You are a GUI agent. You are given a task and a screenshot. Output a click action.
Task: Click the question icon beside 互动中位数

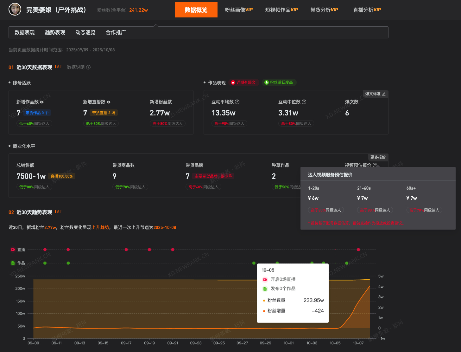tap(304, 102)
